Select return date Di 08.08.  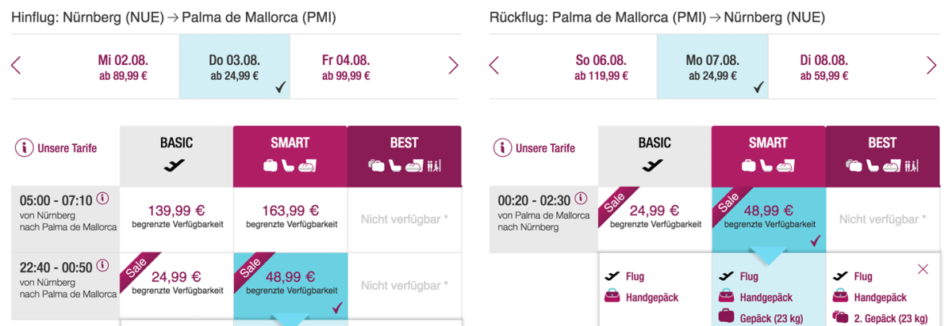tap(824, 67)
